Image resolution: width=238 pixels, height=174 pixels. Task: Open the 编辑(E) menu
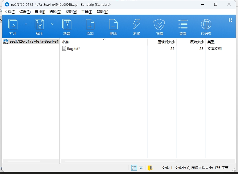[25, 12]
